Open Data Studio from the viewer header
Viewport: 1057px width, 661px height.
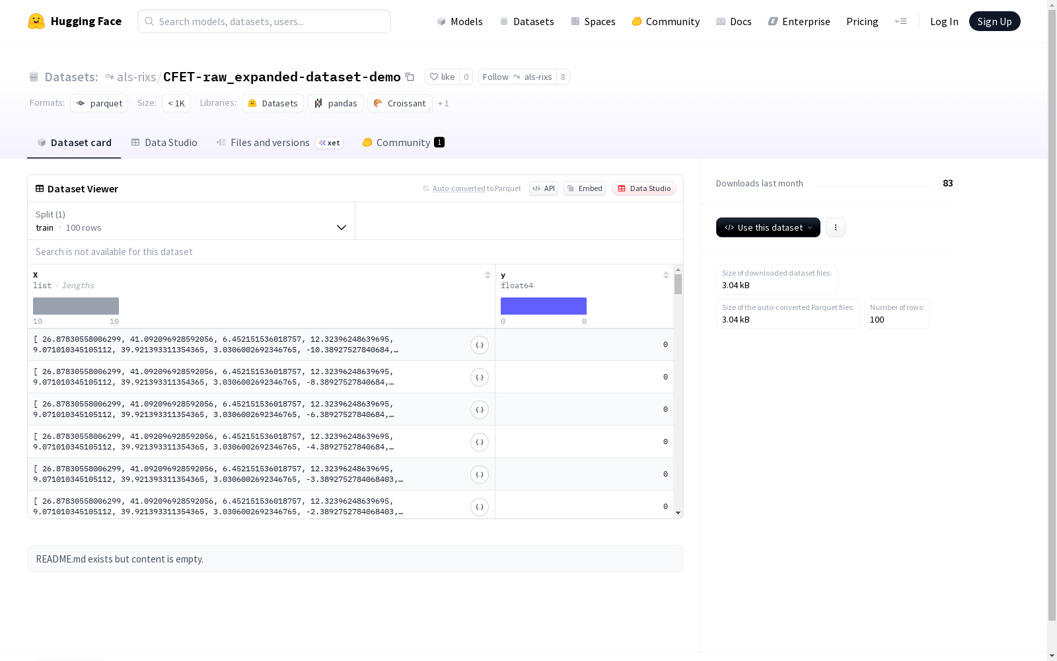point(643,188)
